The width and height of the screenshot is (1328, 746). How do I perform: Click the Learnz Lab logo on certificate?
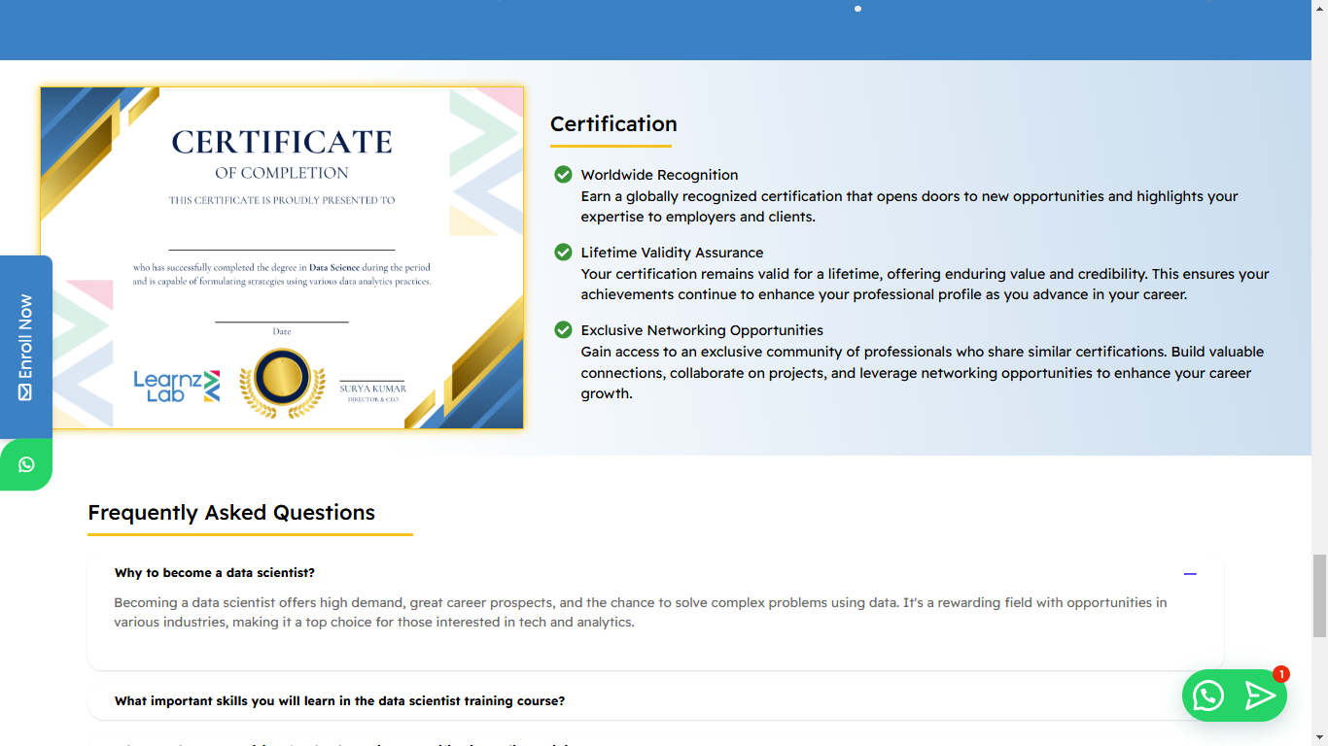[x=177, y=387]
